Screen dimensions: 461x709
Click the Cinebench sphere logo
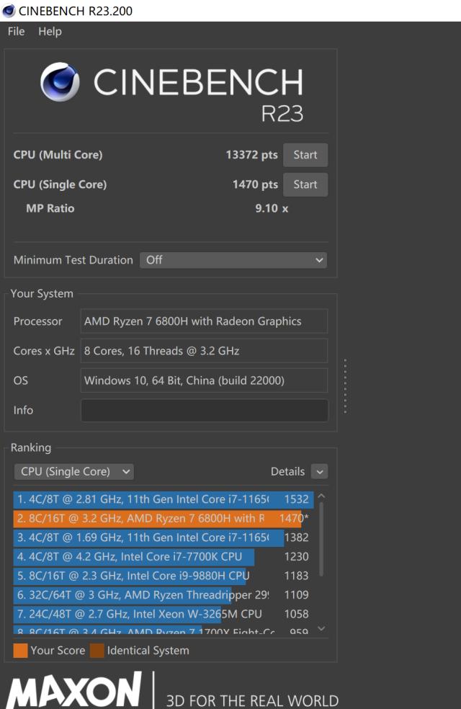(60, 82)
